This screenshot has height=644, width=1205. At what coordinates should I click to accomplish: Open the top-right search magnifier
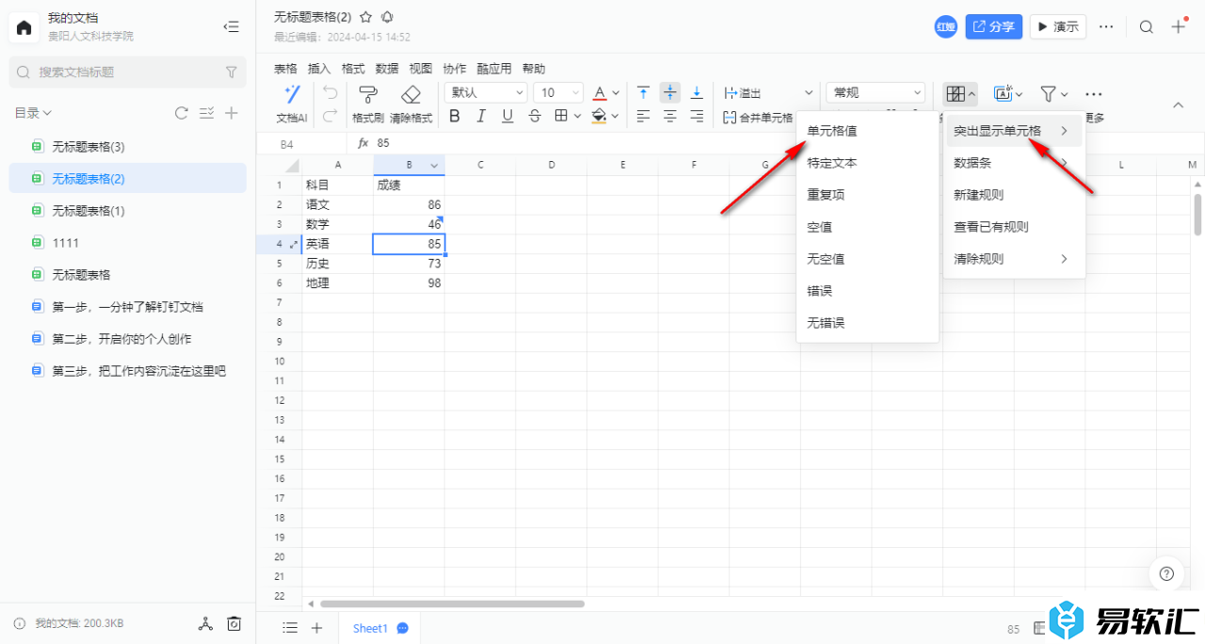coord(1147,26)
